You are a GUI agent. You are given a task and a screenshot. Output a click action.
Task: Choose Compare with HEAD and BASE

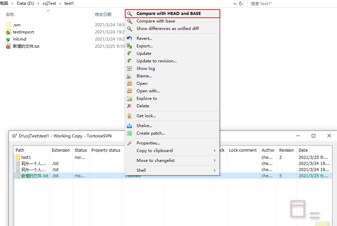point(168,14)
